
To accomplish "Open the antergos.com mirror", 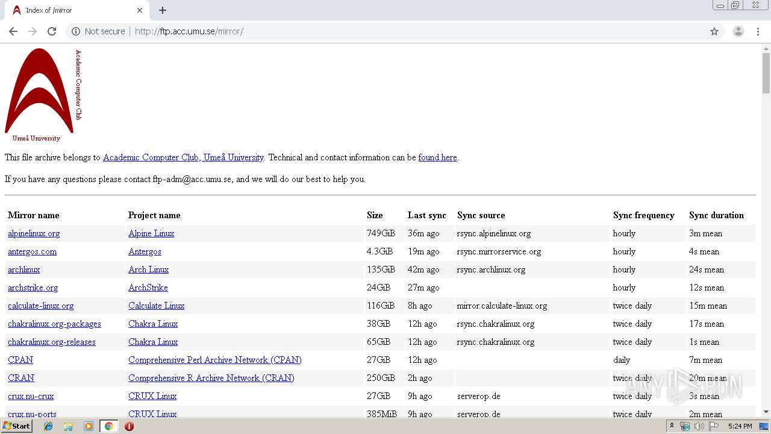I will pos(32,251).
